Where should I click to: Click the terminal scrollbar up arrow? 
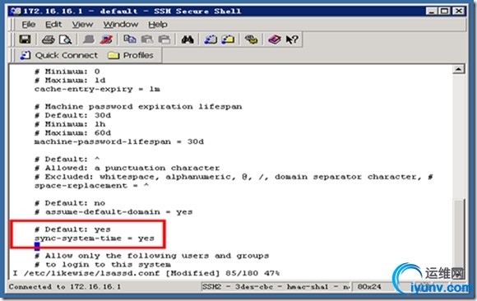[x=458, y=69]
